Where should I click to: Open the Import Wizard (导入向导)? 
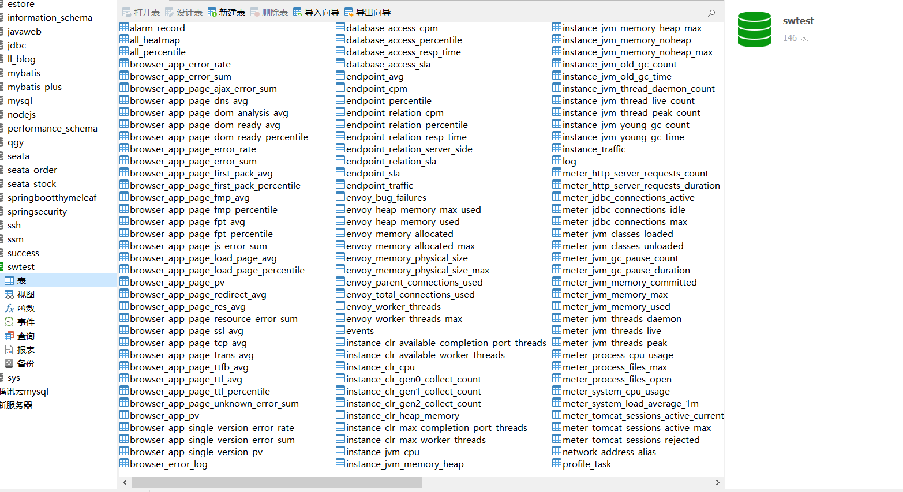pyautogui.click(x=316, y=12)
